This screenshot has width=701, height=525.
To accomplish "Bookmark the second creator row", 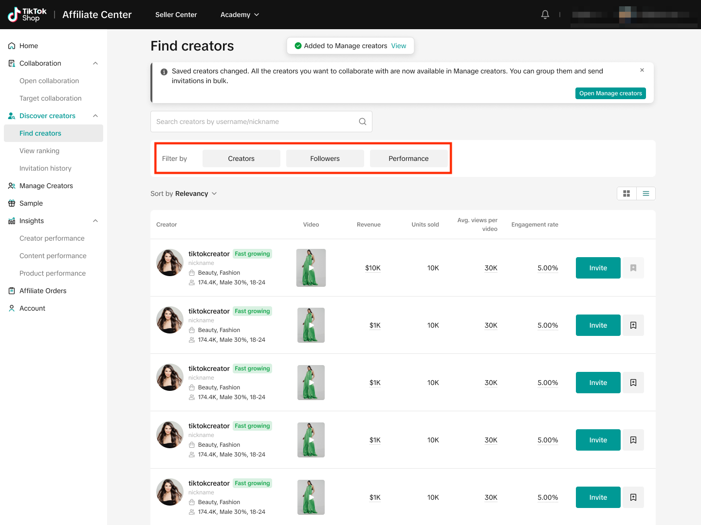I will pos(633,325).
